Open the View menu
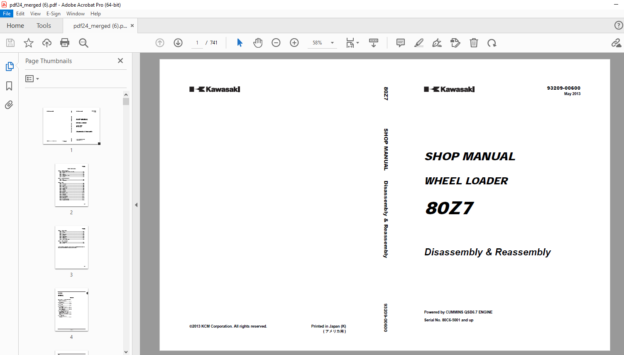Viewport: 624px width, 355px height. 35,13
